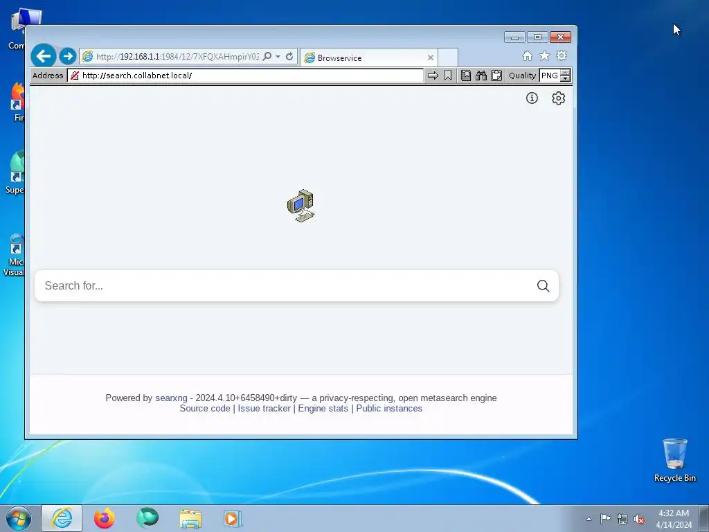Refresh the page with the reload icon
The image size is (709, 532).
(x=289, y=57)
